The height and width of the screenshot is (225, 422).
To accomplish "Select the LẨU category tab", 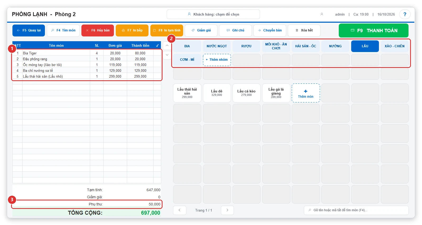I will click(x=365, y=46).
